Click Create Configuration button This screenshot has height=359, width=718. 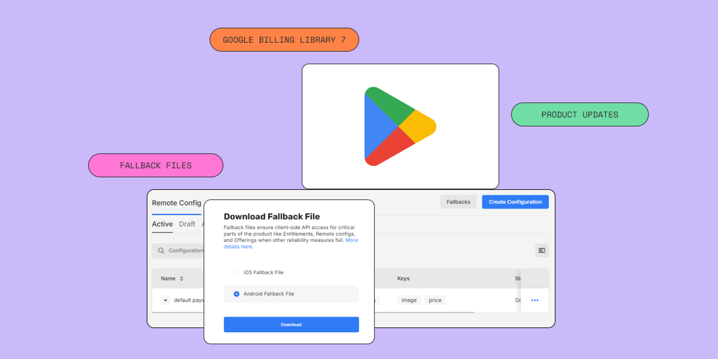coord(515,202)
